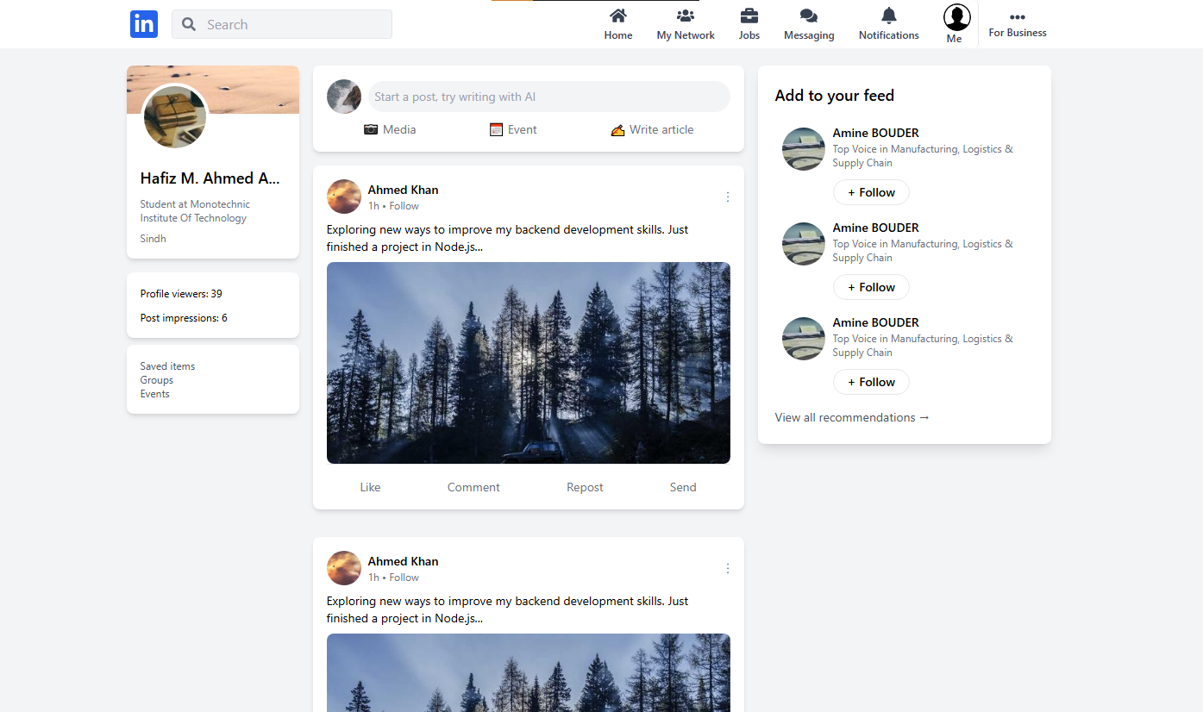The height and width of the screenshot is (712, 1203).
Task: Open first Ahmed Khan post options menu
Action: coord(728,197)
